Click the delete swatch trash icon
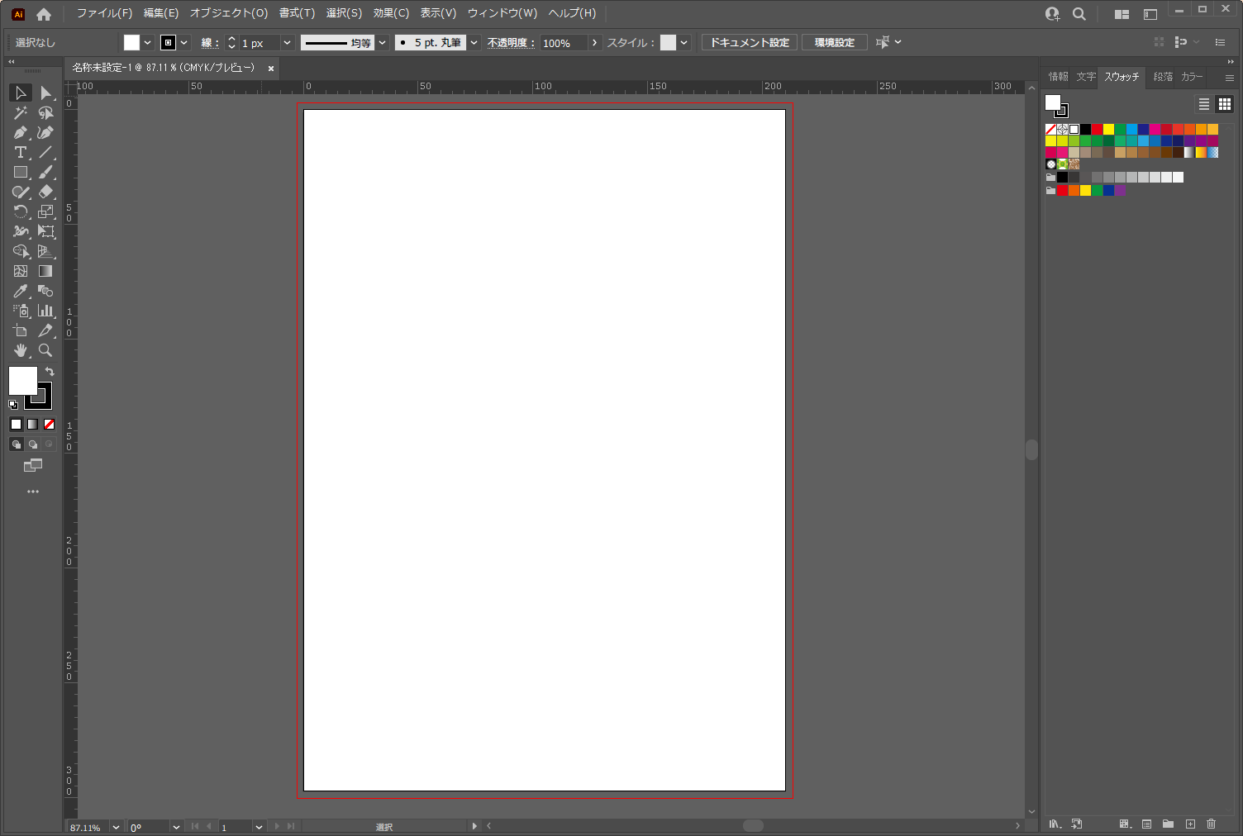Screen dimensions: 1243x836 [1212, 824]
